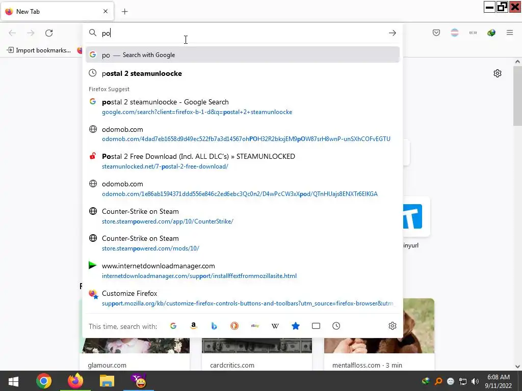Open first odomob.com suggestion with 4dad7eb URL
The width and height of the screenshot is (522, 391).
pos(242,134)
